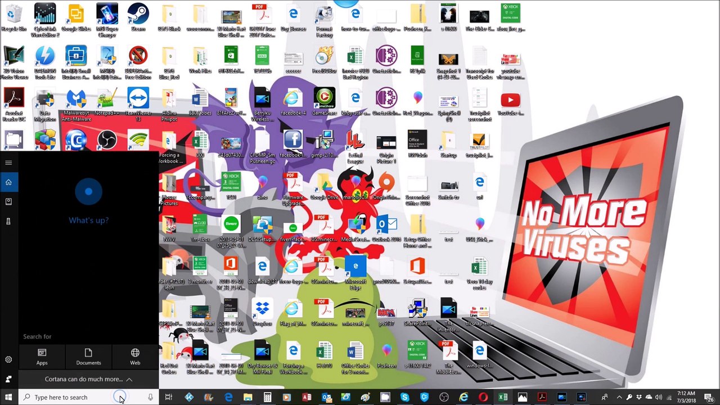
Task: Open Cortana Devices in the sidebar
Action: click(8, 221)
